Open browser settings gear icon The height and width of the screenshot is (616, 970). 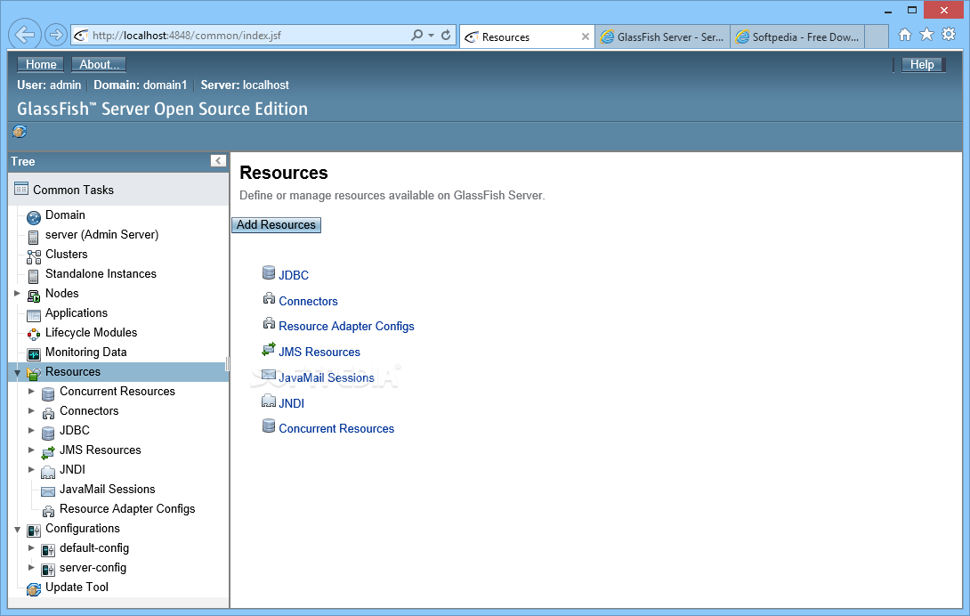coord(949,35)
